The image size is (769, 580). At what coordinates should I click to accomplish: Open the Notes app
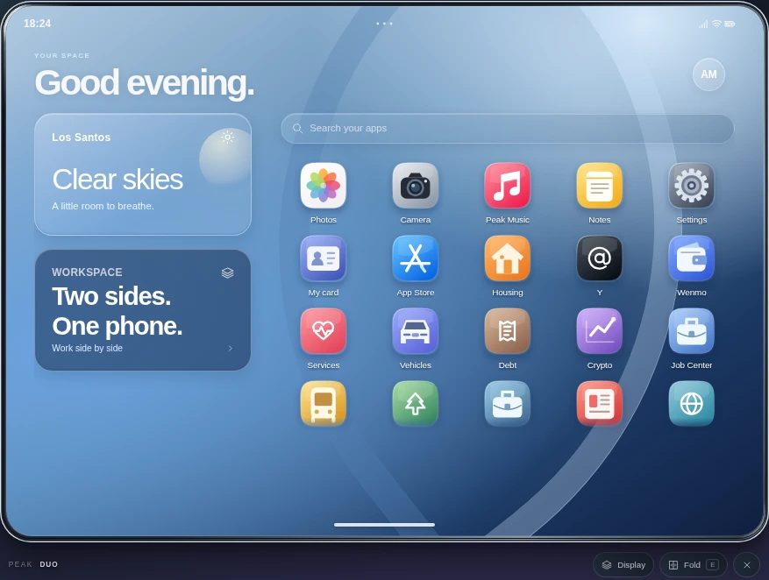[x=599, y=186]
